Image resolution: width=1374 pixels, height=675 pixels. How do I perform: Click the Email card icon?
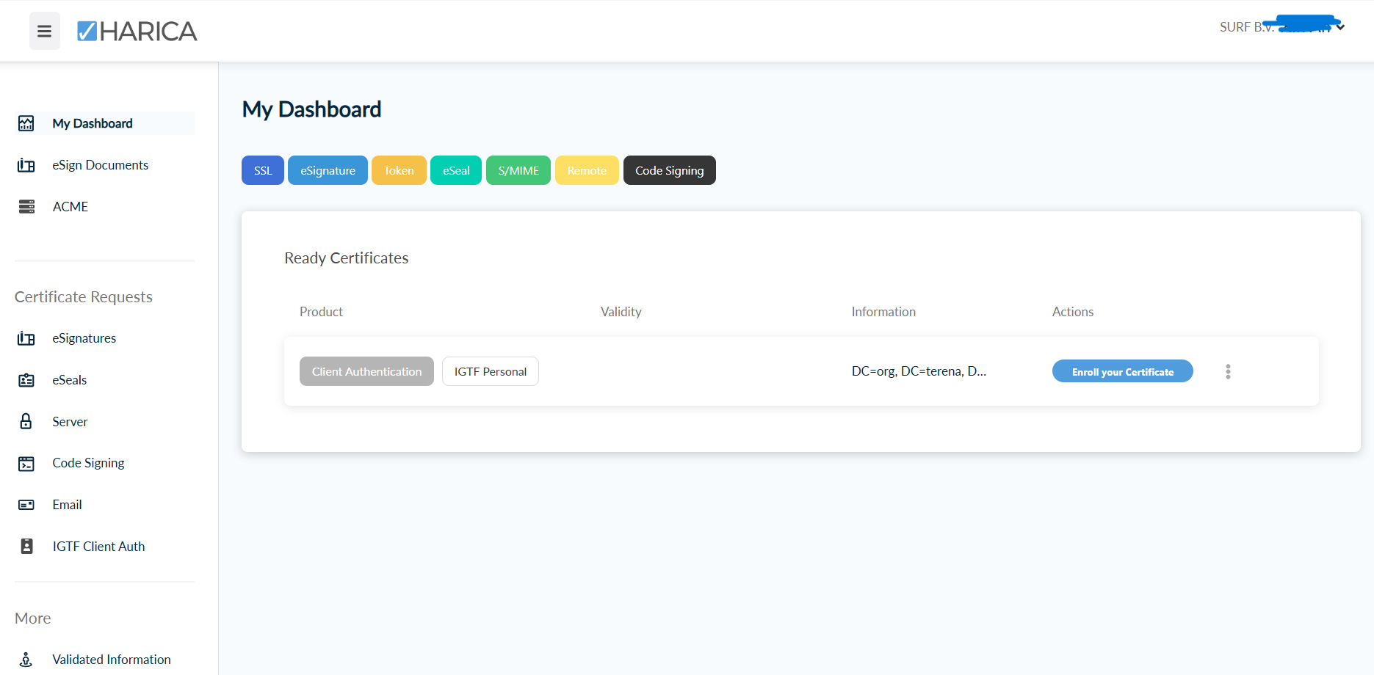coord(26,505)
